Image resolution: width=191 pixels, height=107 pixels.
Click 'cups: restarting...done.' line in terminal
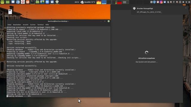[20, 44]
